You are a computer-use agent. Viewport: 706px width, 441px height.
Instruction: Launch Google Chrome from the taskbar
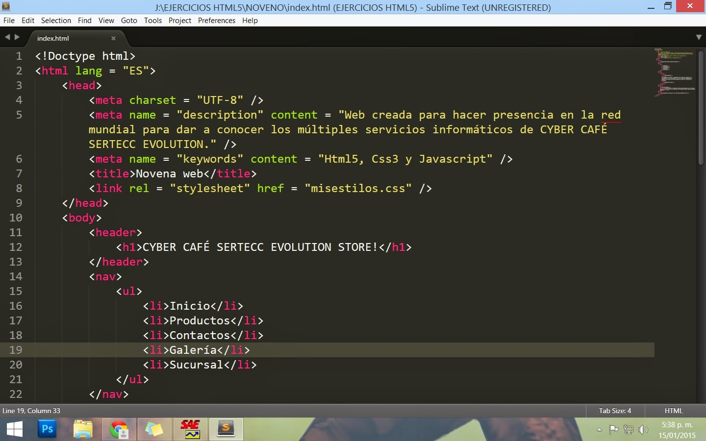pos(119,429)
